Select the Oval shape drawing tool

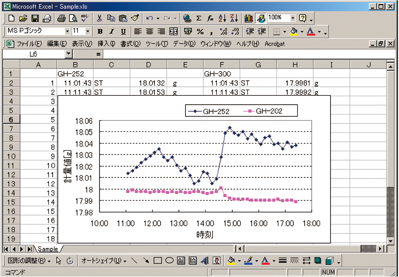click(x=169, y=260)
